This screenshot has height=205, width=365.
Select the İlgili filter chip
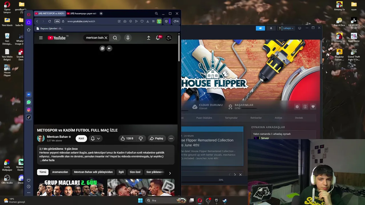[x=121, y=172]
